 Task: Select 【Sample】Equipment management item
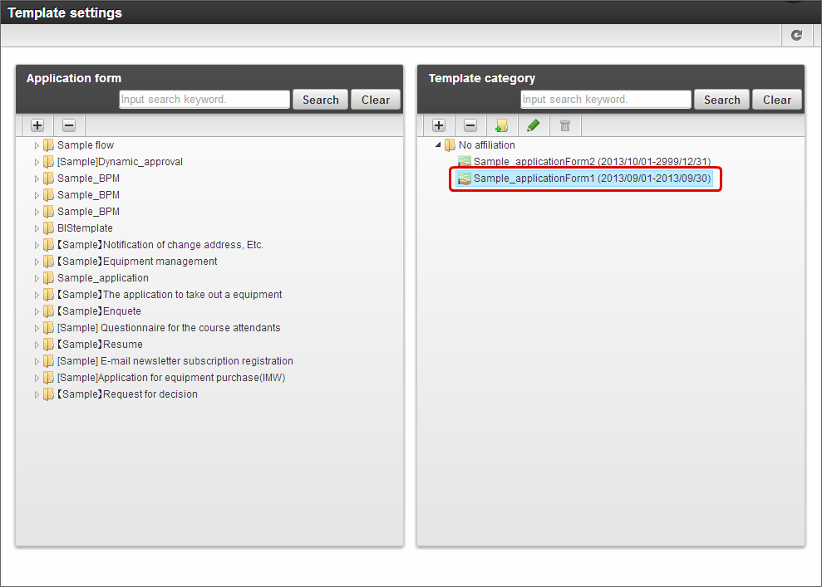[137, 262]
